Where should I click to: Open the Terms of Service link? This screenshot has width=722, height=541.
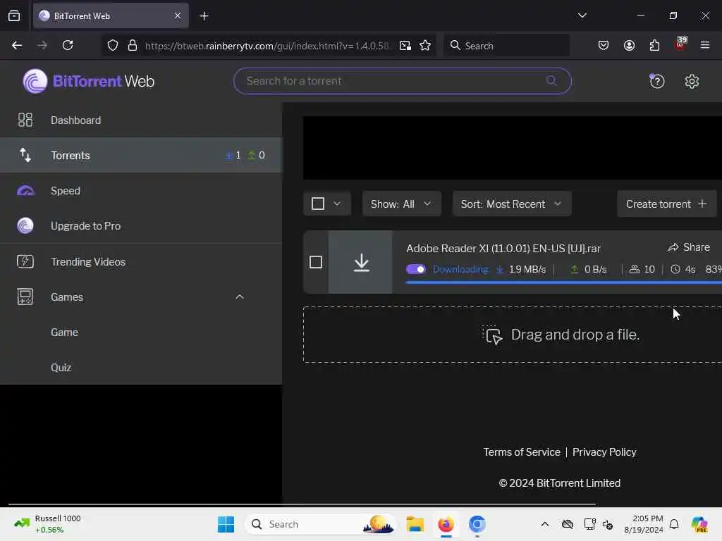522,452
